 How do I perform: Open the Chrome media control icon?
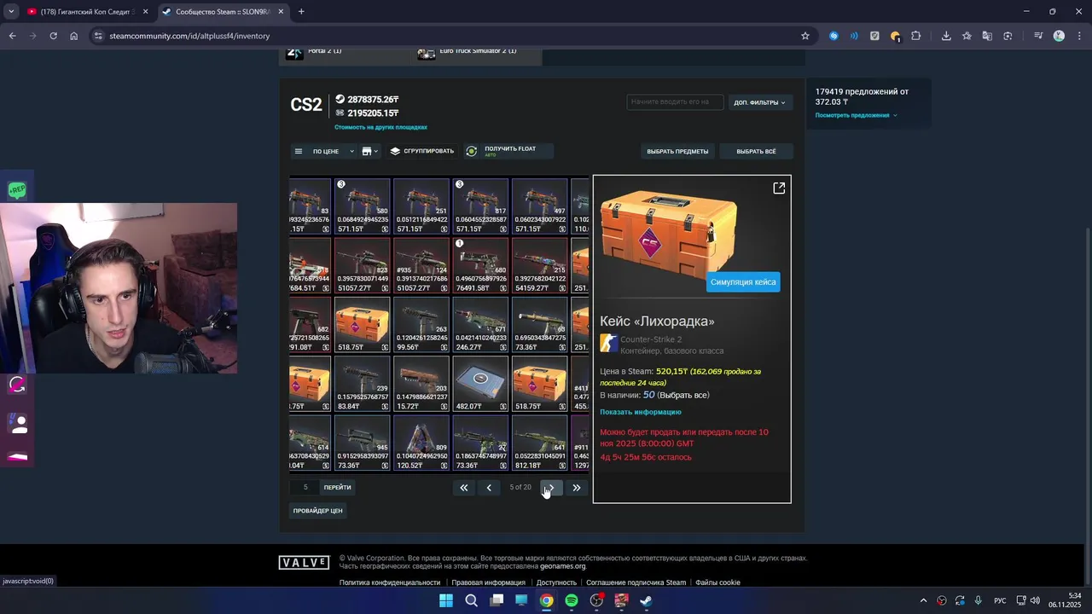1038,36
